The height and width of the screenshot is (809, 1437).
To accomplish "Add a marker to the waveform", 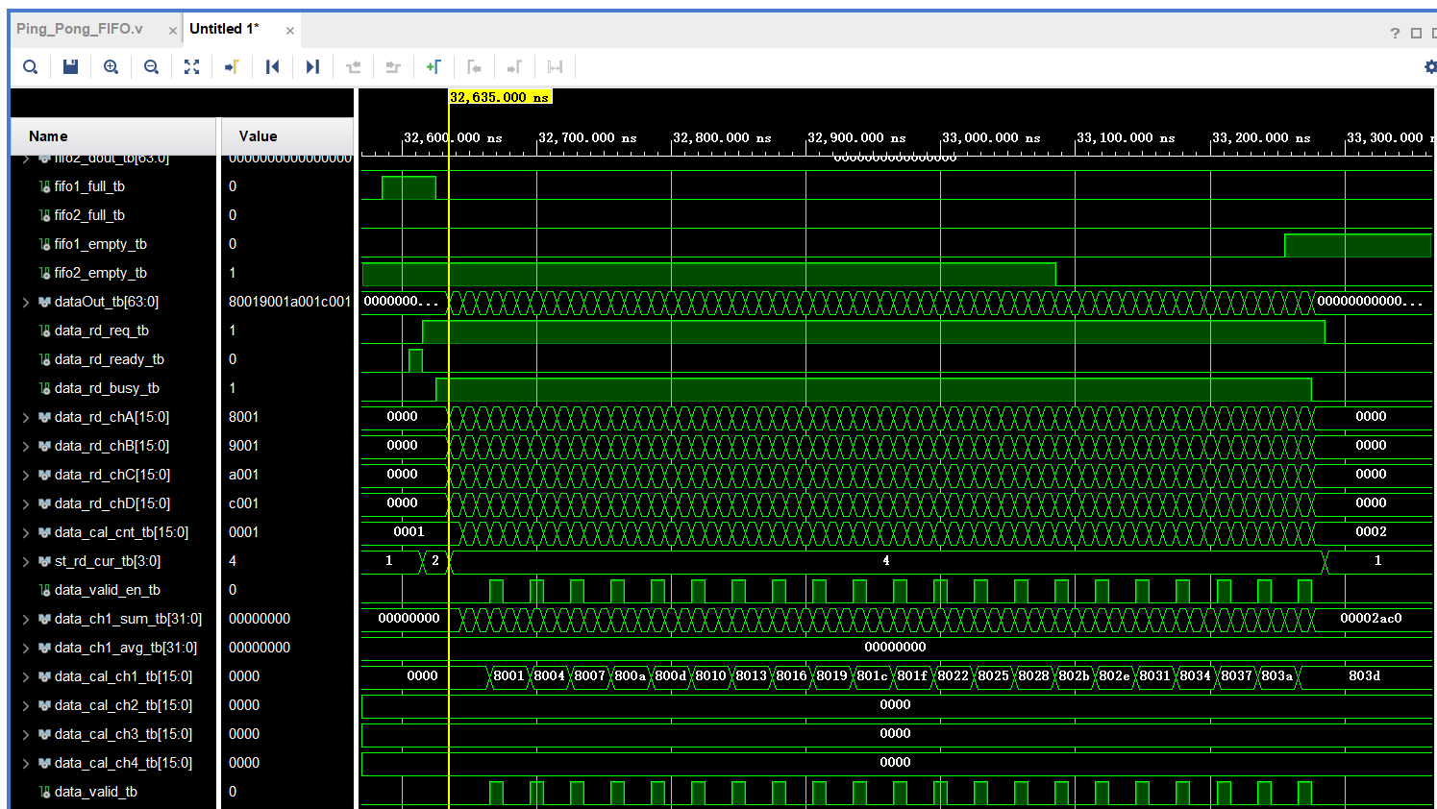I will click(x=434, y=67).
